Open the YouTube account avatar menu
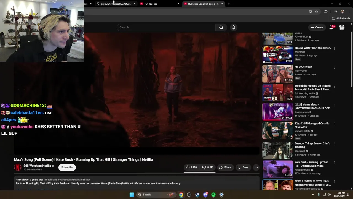The image size is (353, 199). (342, 27)
